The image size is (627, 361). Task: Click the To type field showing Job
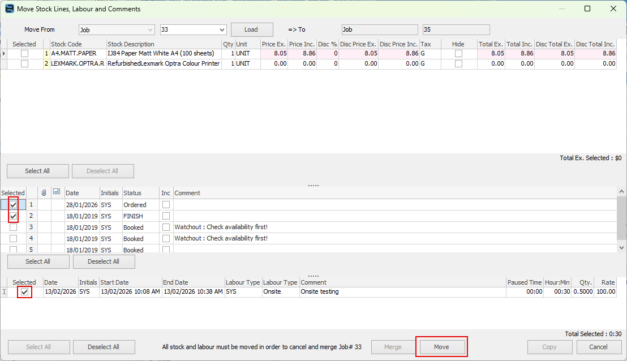(380, 29)
